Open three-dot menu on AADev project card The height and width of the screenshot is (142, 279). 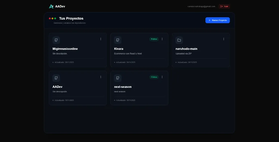click(x=101, y=77)
